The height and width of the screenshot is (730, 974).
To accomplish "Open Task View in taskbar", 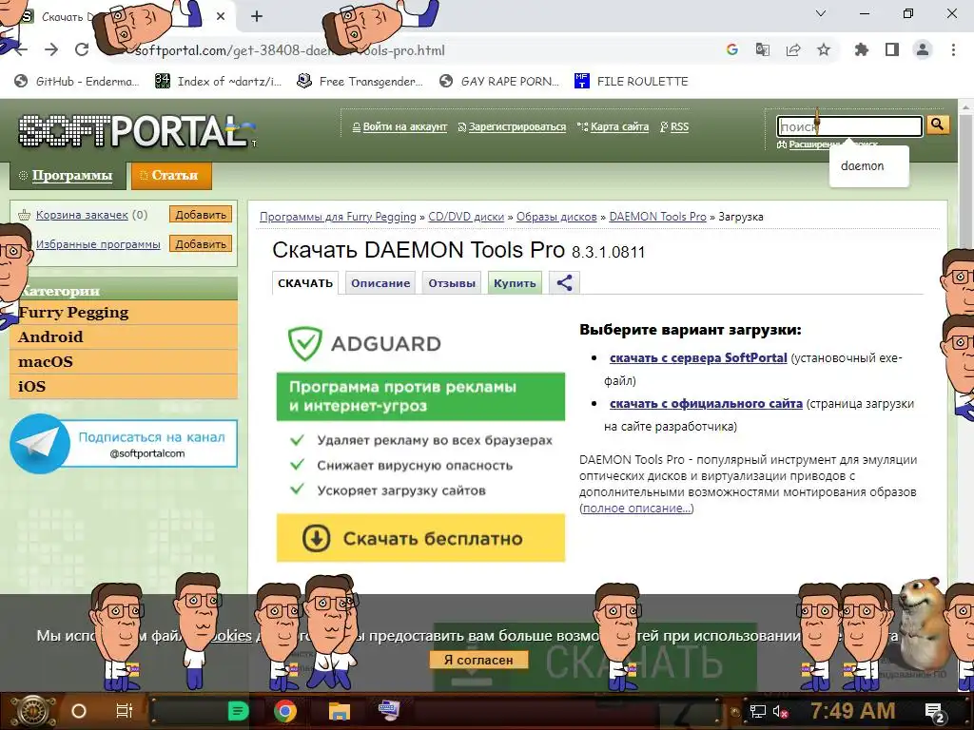I will click(125, 711).
